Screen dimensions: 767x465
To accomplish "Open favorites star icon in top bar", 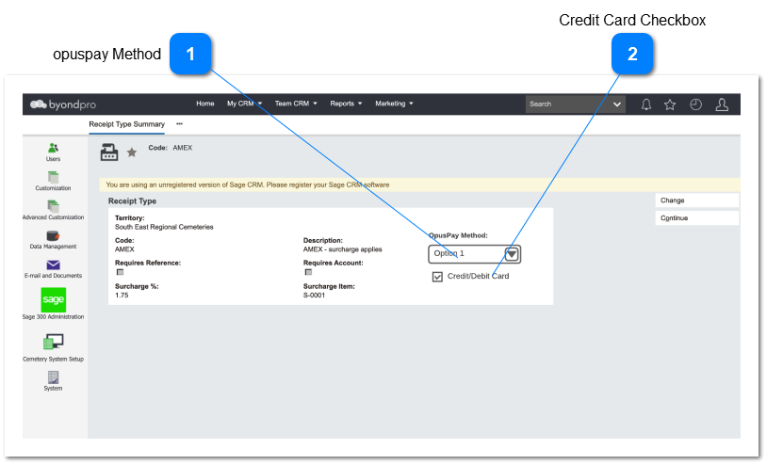I will click(670, 104).
